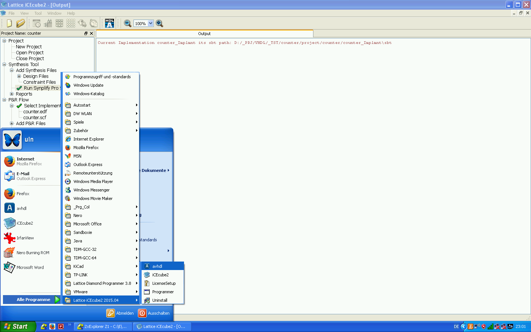Click the Windows Start button
Image resolution: width=531 pixels, height=332 pixels.
point(18,326)
